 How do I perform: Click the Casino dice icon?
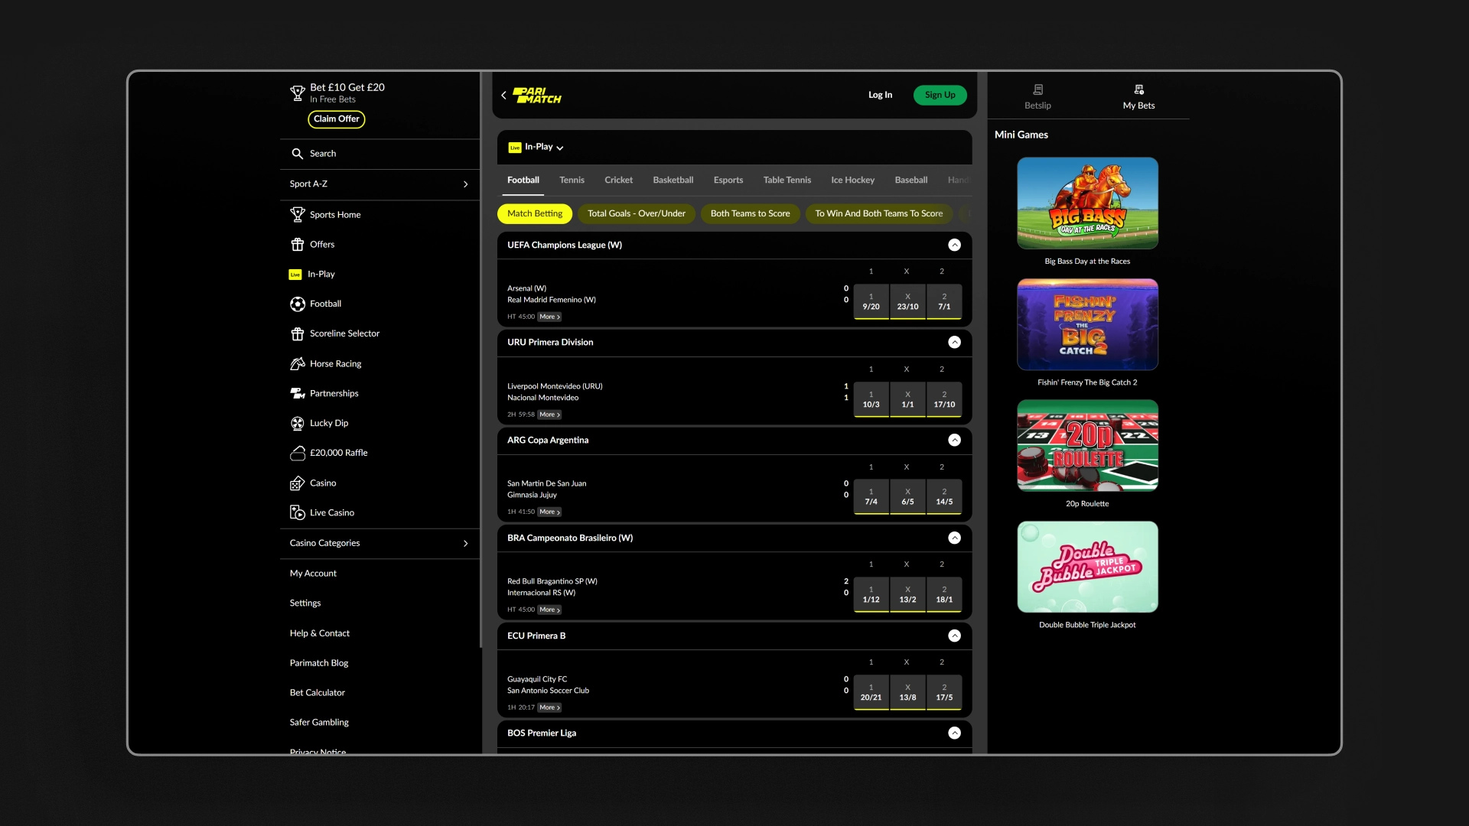click(298, 483)
